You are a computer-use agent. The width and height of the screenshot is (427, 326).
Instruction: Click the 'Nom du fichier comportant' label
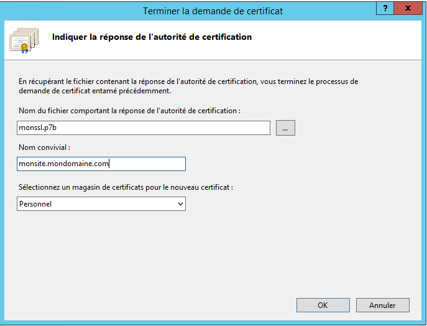pyautogui.click(x=129, y=111)
